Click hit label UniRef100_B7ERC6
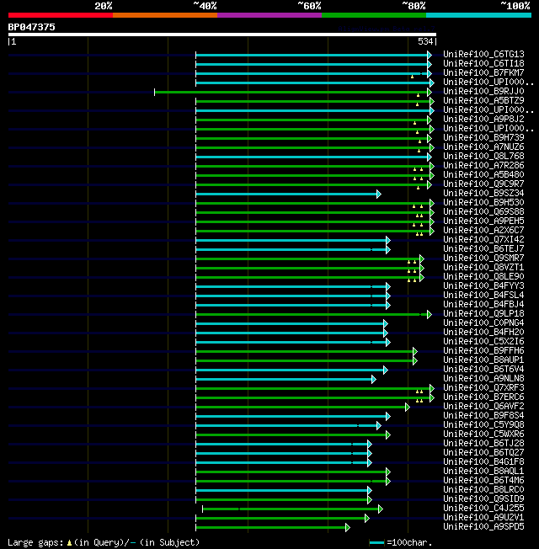Screen dimensions: 539x549 483,397
